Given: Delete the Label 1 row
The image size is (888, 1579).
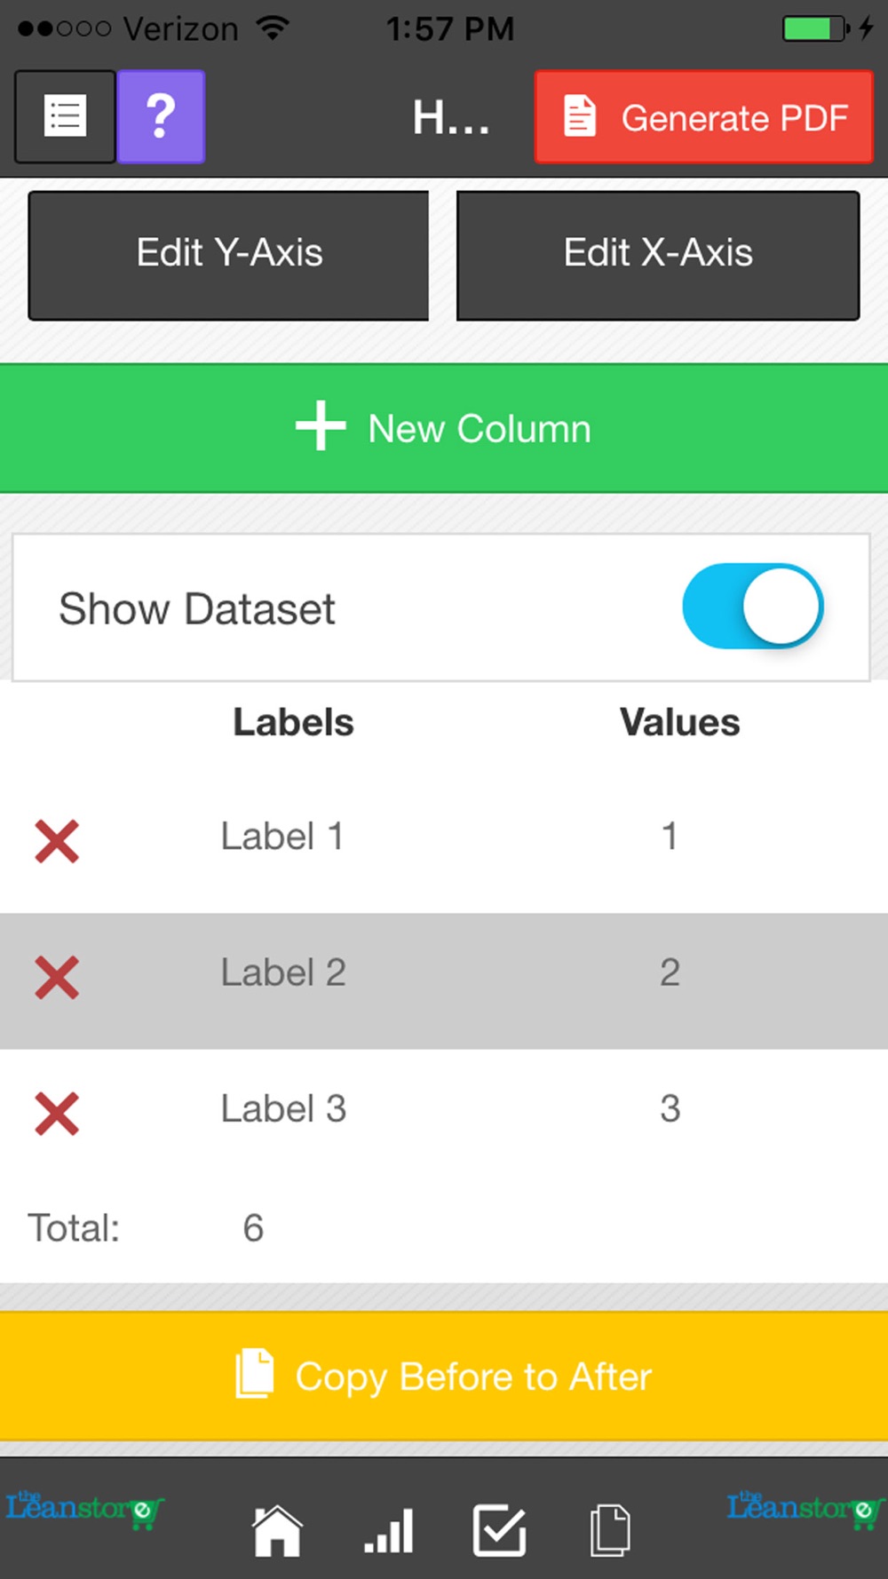Looking at the screenshot, I should tap(57, 841).
